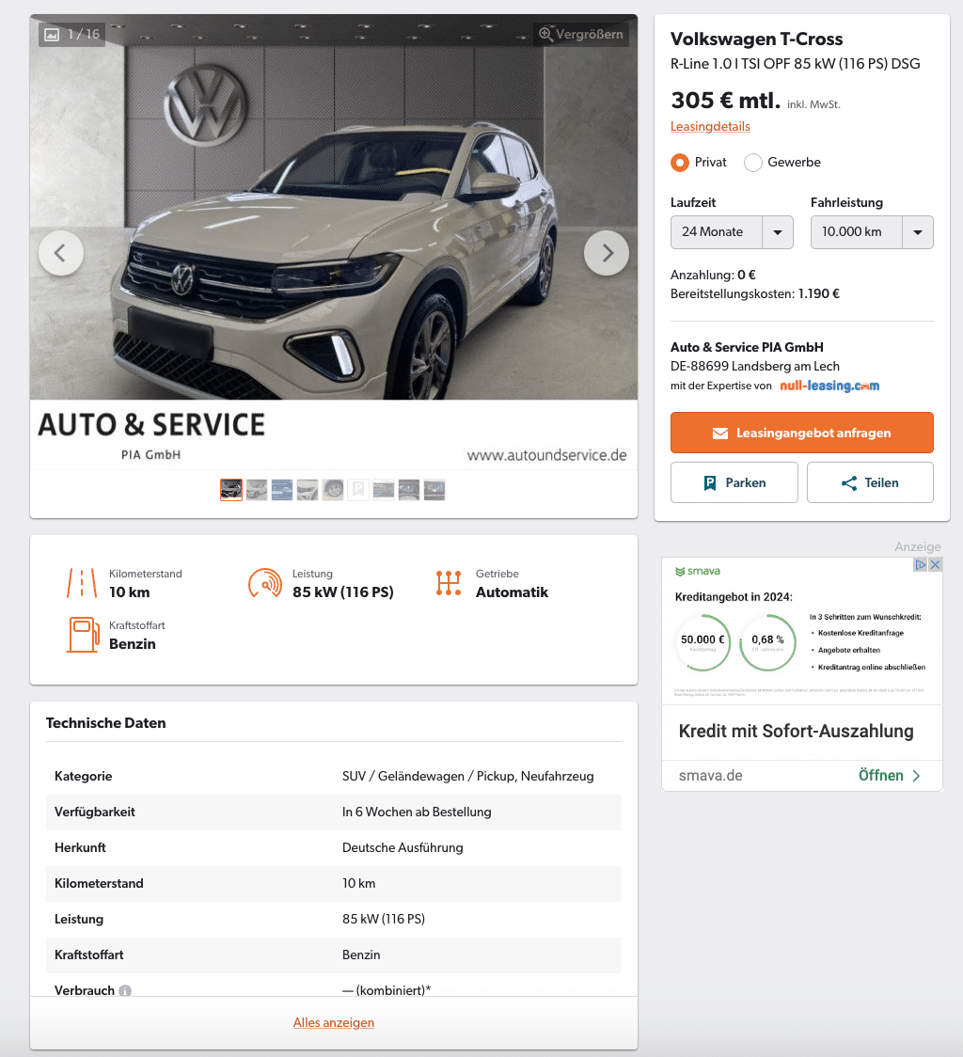963x1057 pixels.
Task: Click the smava logo in the ad
Action: pyautogui.click(x=697, y=571)
